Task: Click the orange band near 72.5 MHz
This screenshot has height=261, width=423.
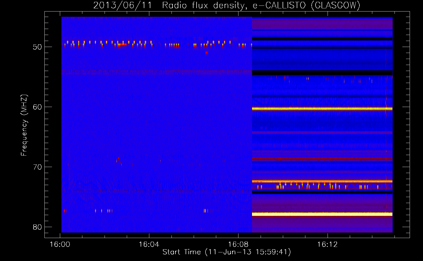Action: 322,181
